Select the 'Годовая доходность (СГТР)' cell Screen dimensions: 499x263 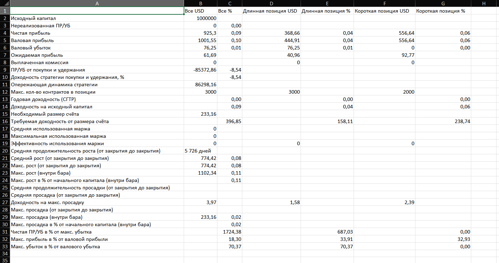[97, 99]
